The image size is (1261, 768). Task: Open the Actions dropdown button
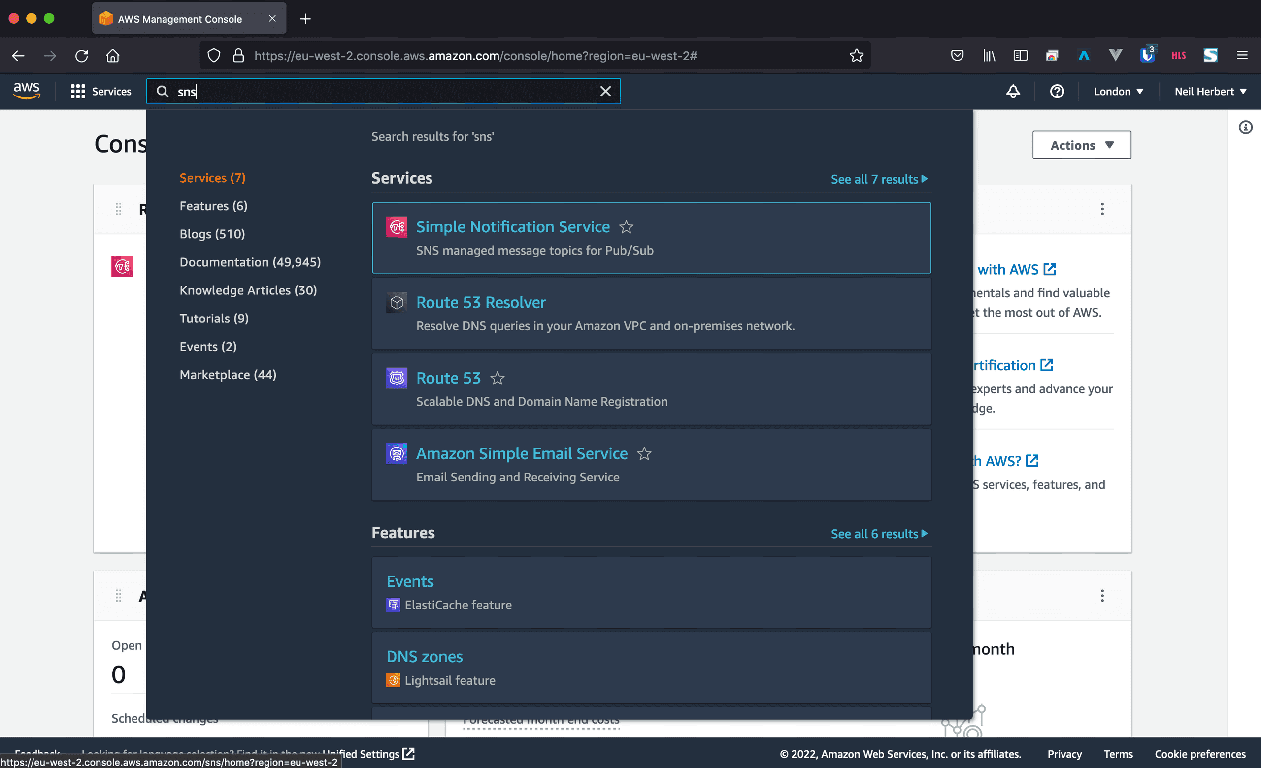(x=1081, y=145)
